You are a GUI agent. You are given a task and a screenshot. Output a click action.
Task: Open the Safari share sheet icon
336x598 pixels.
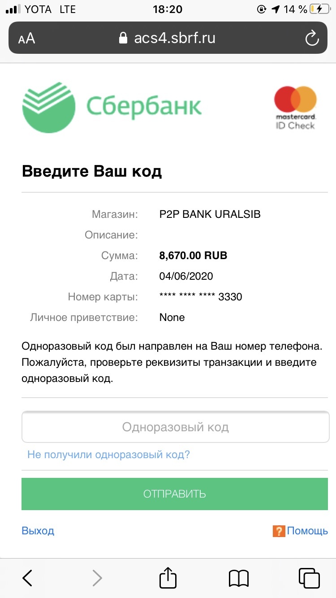pyautogui.click(x=168, y=577)
